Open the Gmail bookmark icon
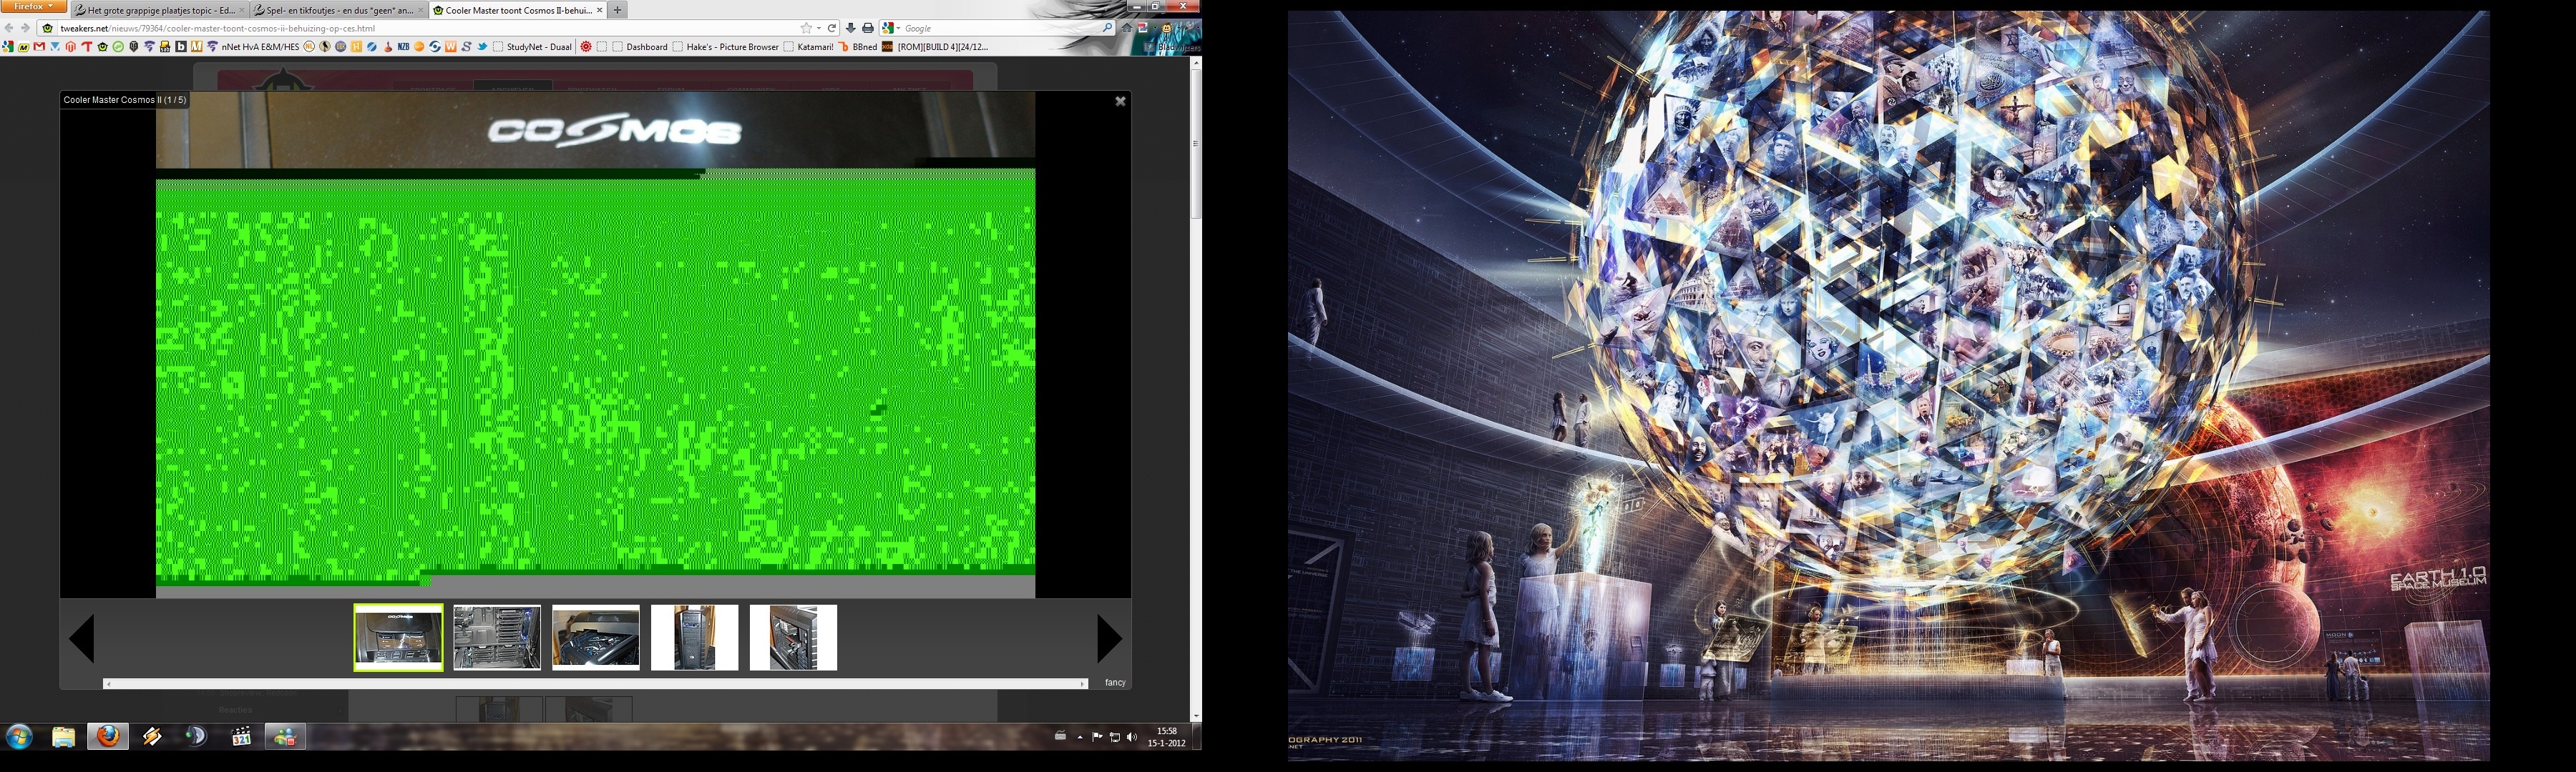 (39, 47)
